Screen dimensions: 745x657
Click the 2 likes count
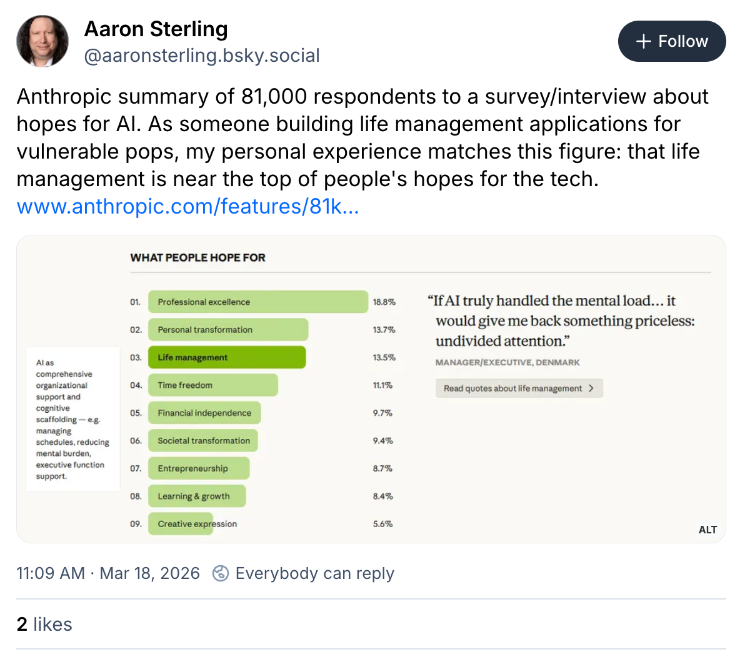[44, 625]
